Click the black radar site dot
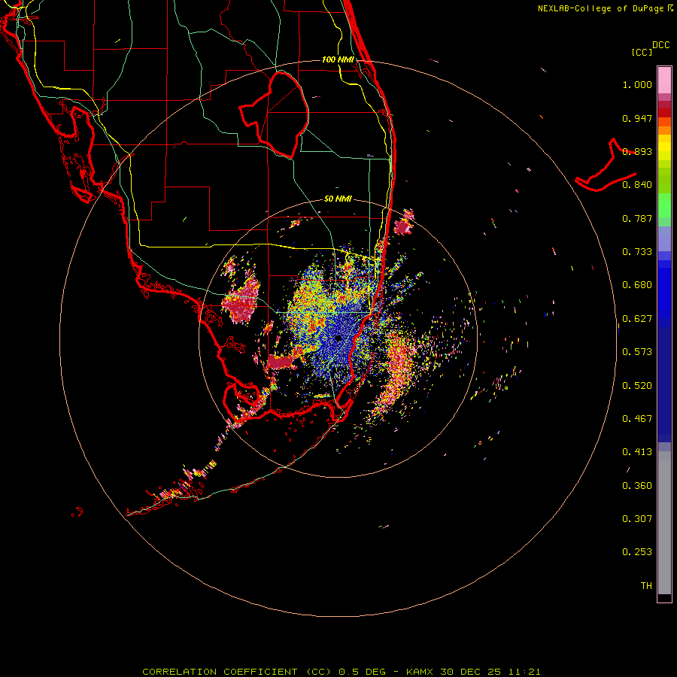The image size is (677, 677). coord(338,338)
